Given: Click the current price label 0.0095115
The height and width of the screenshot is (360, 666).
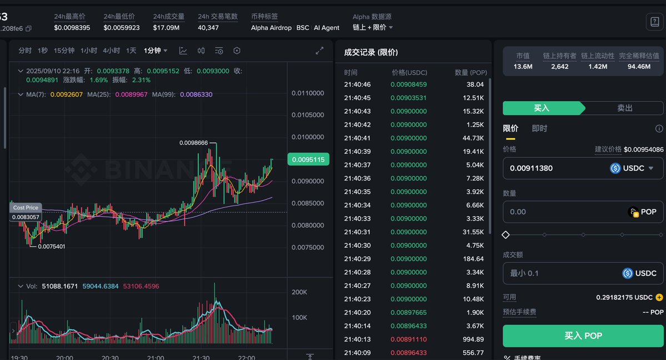Looking at the screenshot, I should tap(308, 159).
